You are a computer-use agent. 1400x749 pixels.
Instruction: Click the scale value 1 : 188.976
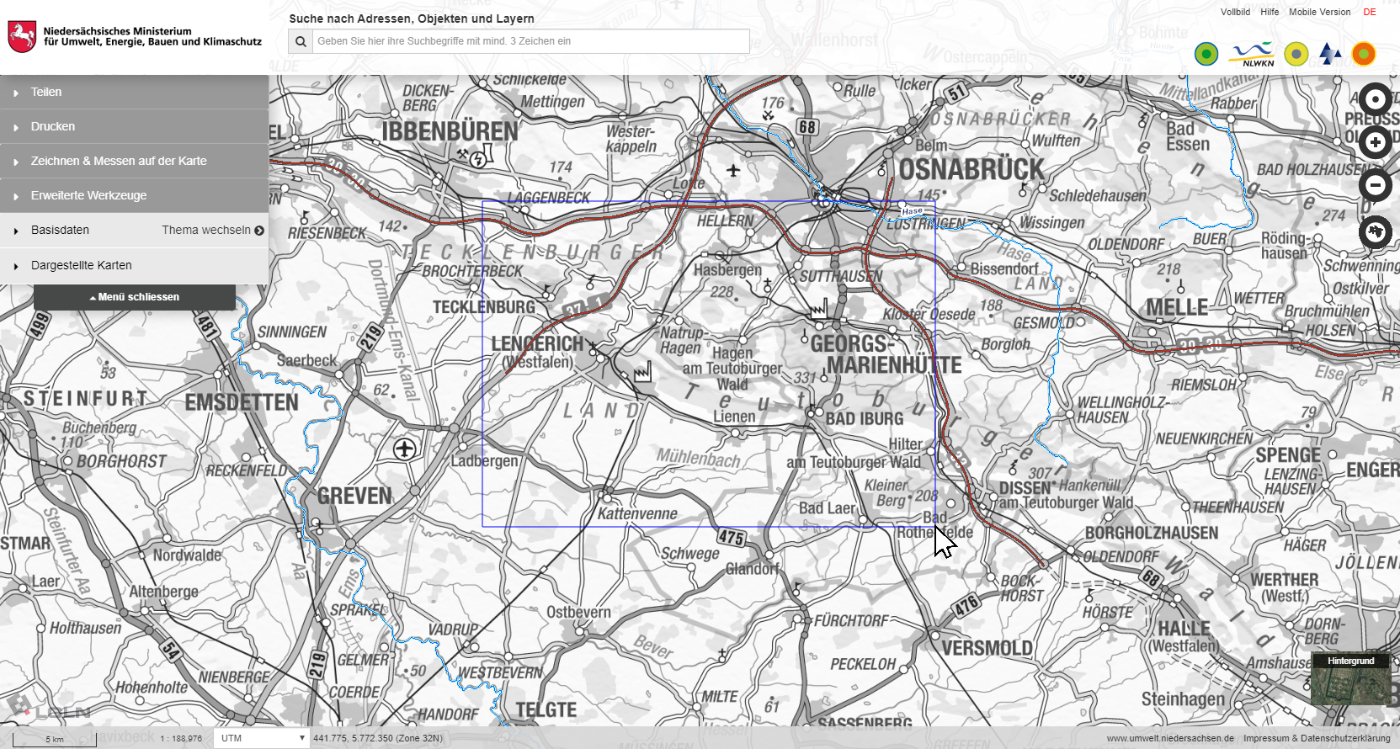click(181, 739)
